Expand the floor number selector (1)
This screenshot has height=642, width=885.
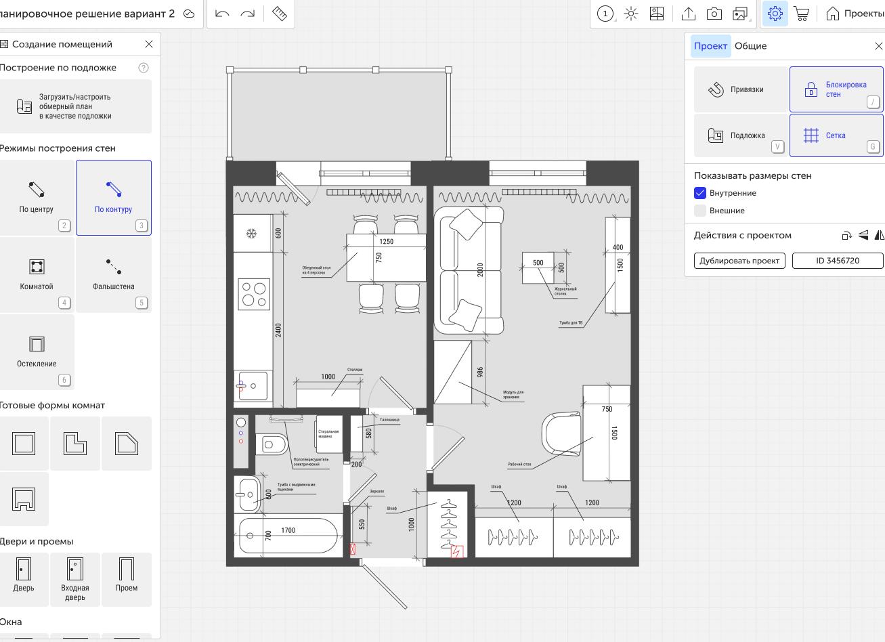click(x=606, y=14)
